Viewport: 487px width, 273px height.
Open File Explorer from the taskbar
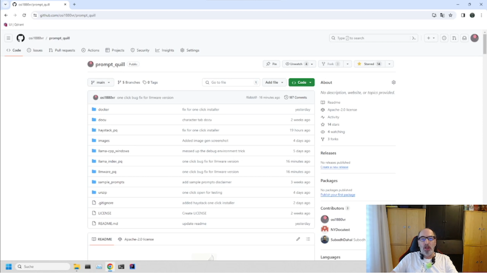(x=77, y=266)
